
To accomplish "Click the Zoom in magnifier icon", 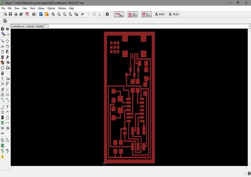I will point(59,14).
